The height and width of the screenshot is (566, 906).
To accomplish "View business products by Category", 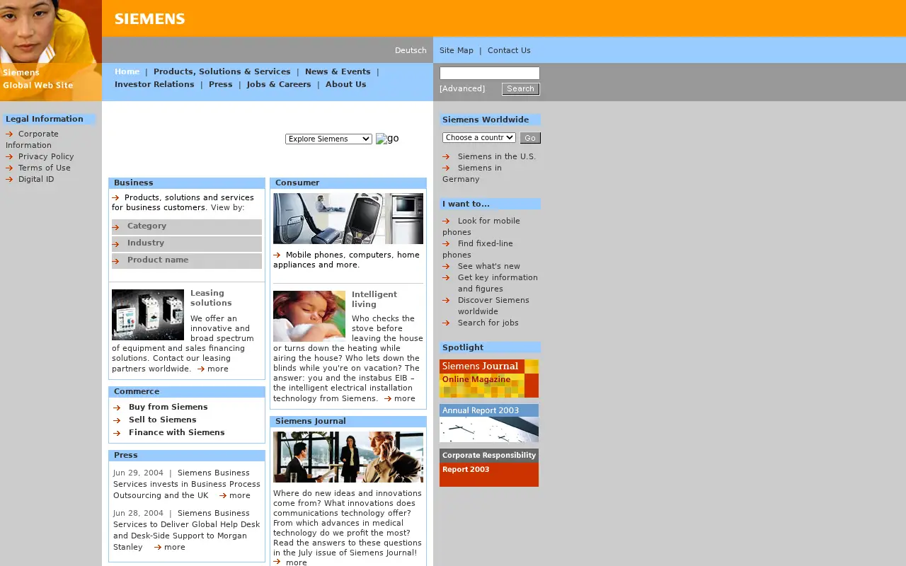I will 187,226.
